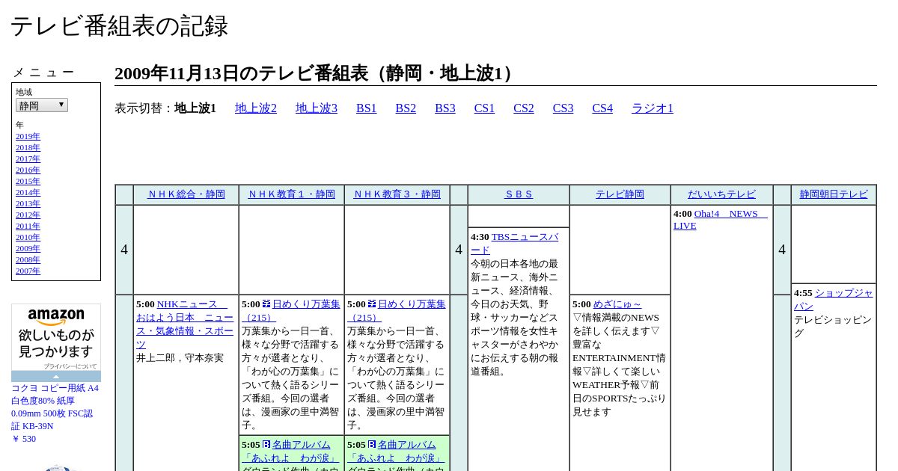898x471 pixels.
Task: Click the 5:05 icon beside NHK教育3 名曲アルバム
Action: point(372,445)
